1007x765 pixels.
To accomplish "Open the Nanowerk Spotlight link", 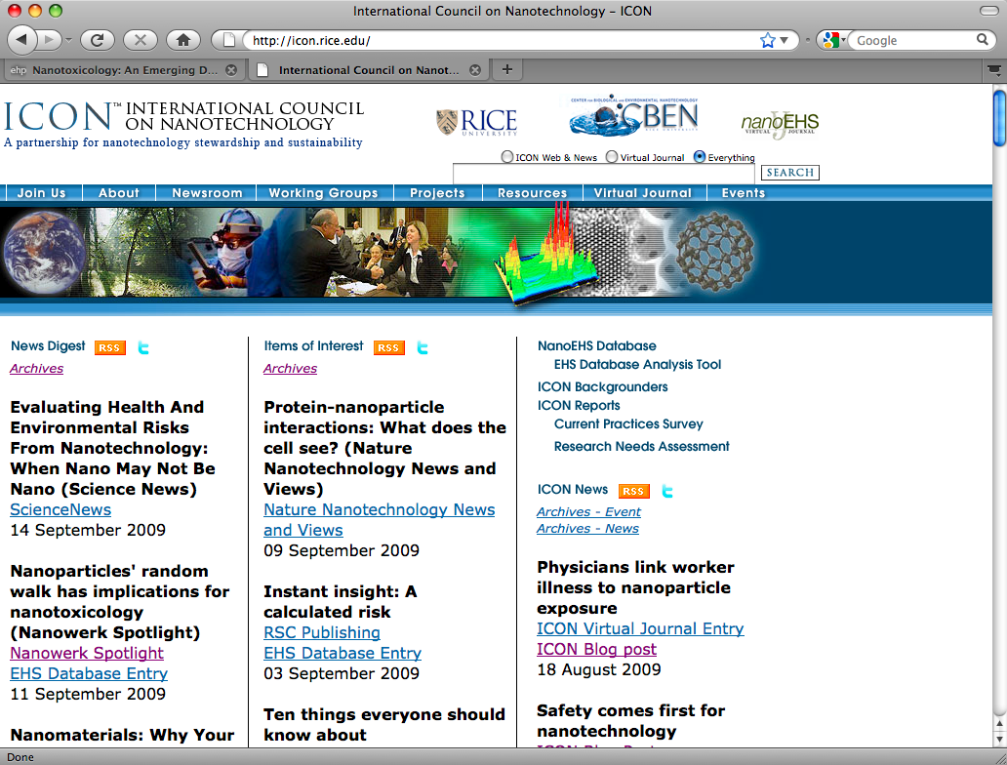I will pos(87,653).
